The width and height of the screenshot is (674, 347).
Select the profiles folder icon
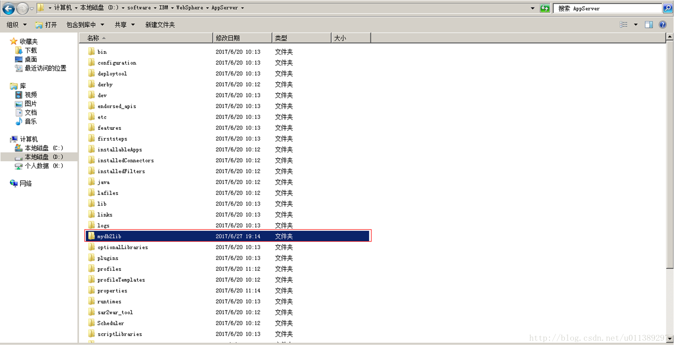[92, 269]
